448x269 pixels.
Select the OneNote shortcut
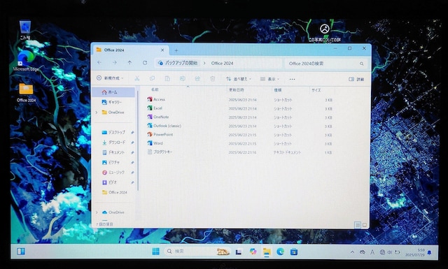tap(158, 117)
